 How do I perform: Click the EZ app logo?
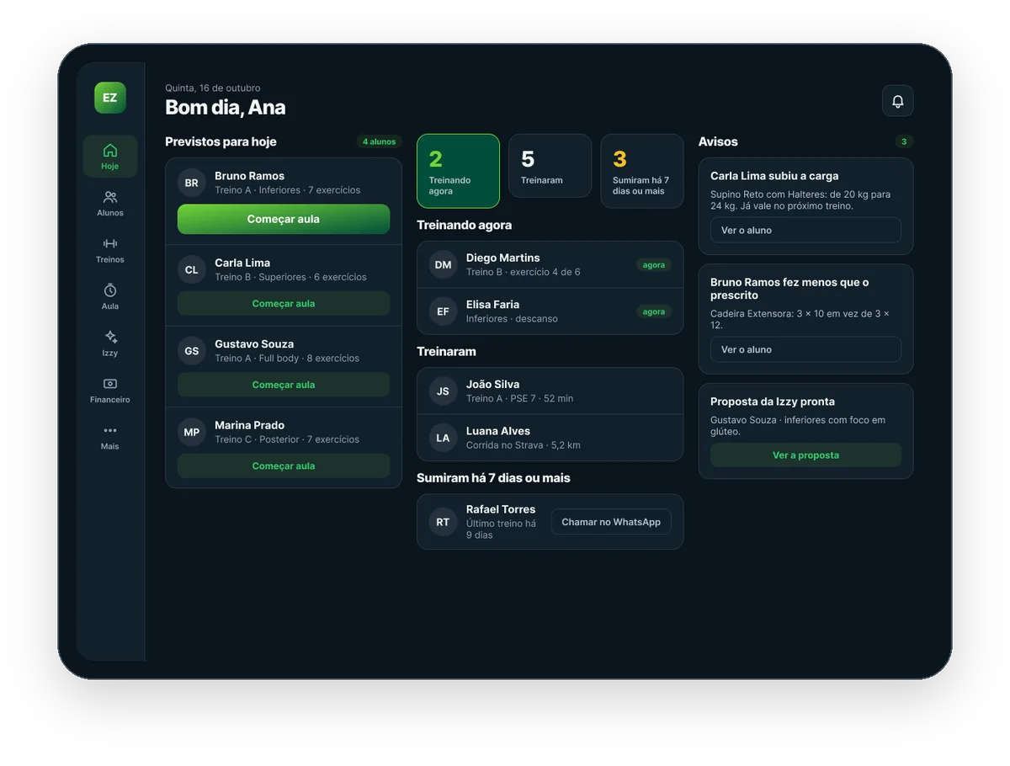[109, 98]
